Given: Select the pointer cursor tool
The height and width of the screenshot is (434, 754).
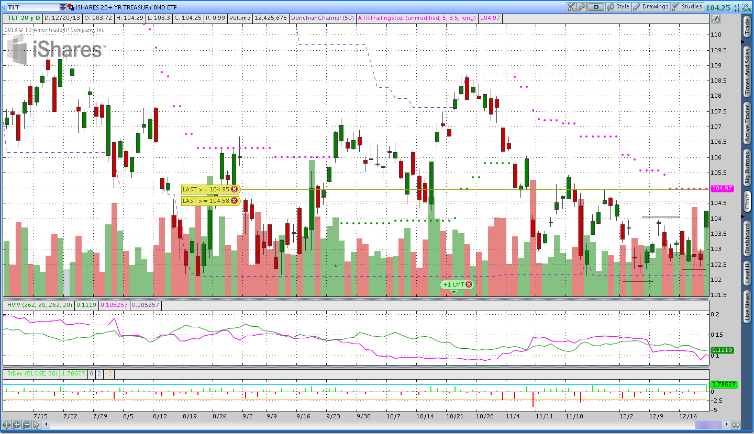Looking at the screenshot, I should [x=36, y=425].
